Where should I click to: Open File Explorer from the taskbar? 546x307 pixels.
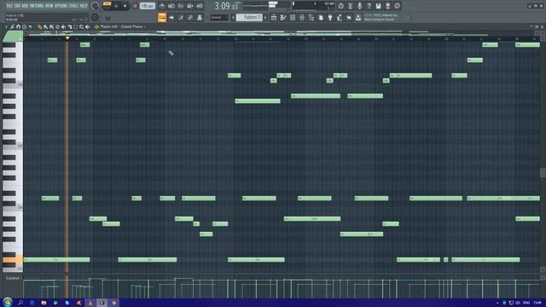[44, 303]
